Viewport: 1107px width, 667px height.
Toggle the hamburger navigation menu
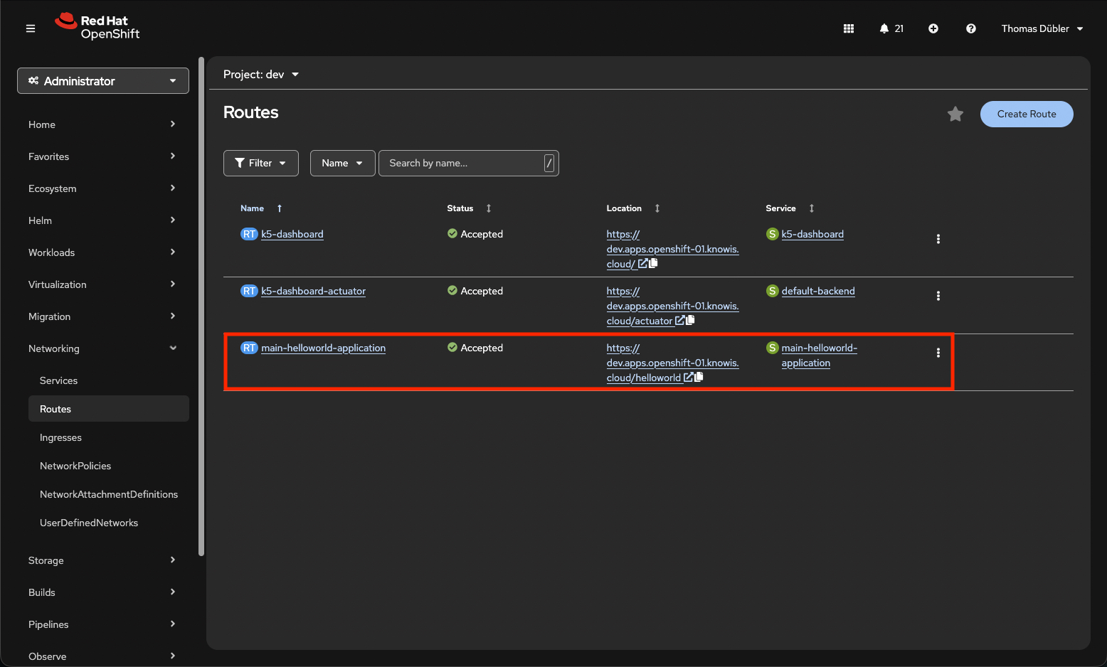(31, 28)
